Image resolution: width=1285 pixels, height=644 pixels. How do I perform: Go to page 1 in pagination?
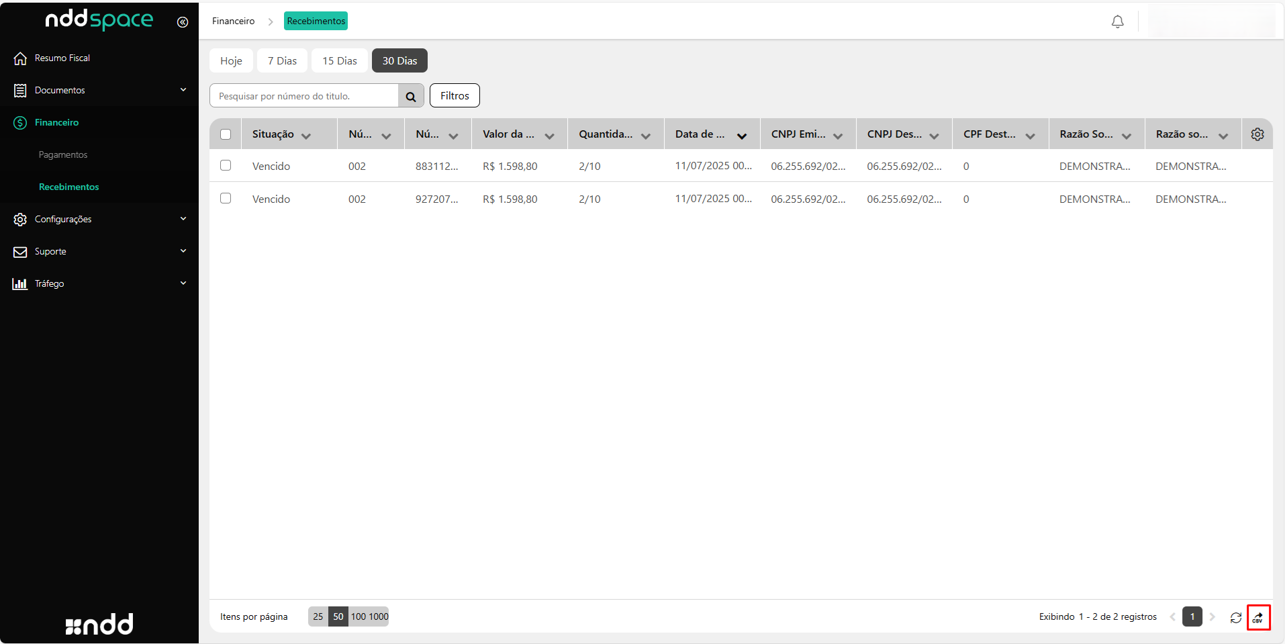(1192, 616)
